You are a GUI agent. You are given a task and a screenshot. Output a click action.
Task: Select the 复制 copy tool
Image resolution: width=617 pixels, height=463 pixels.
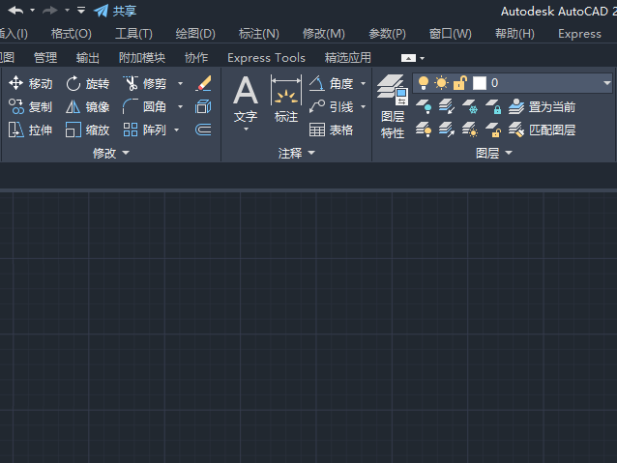coord(30,106)
